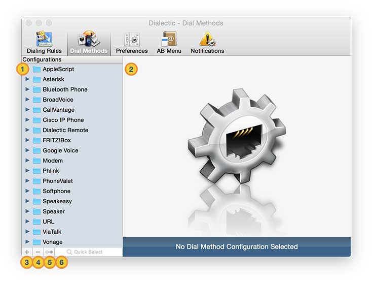The height and width of the screenshot is (282, 372).
Task: Click the Dialectic Remote folder icon
Action: pyautogui.click(x=36, y=130)
